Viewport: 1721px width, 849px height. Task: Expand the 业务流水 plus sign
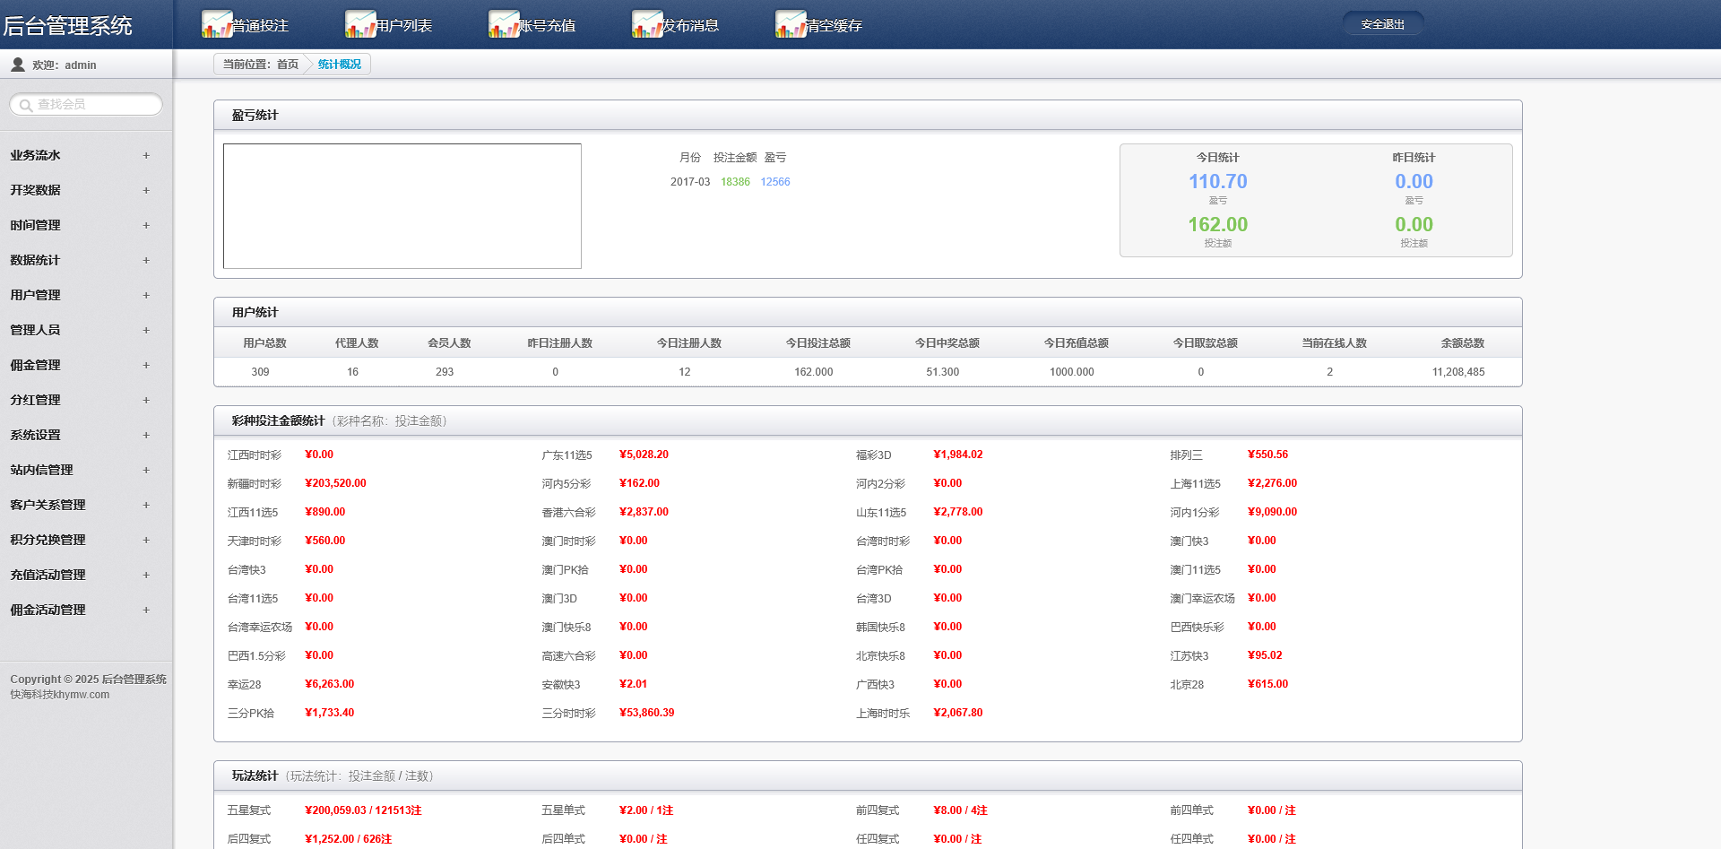(x=146, y=156)
